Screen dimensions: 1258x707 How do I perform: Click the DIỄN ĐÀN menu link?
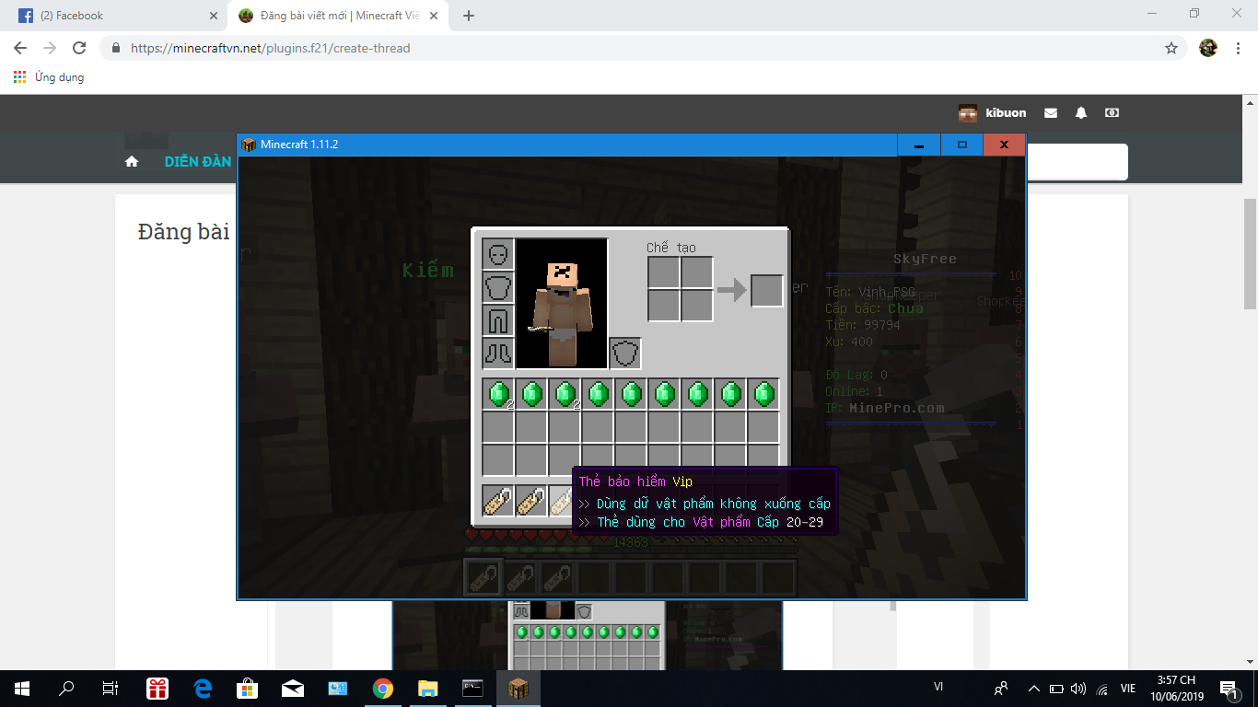198,161
